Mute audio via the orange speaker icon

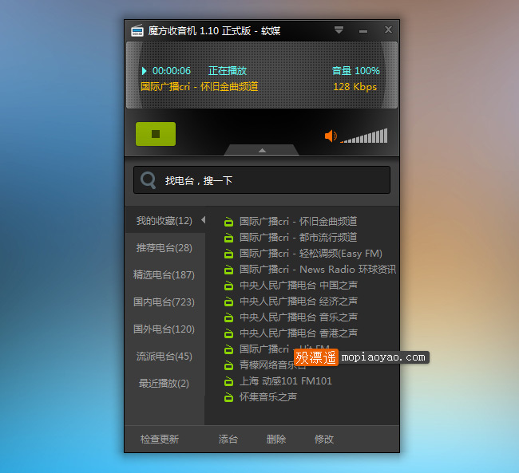(331, 136)
